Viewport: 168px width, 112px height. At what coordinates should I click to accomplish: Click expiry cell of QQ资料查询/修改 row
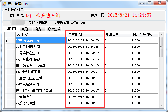click(x=85, y=59)
